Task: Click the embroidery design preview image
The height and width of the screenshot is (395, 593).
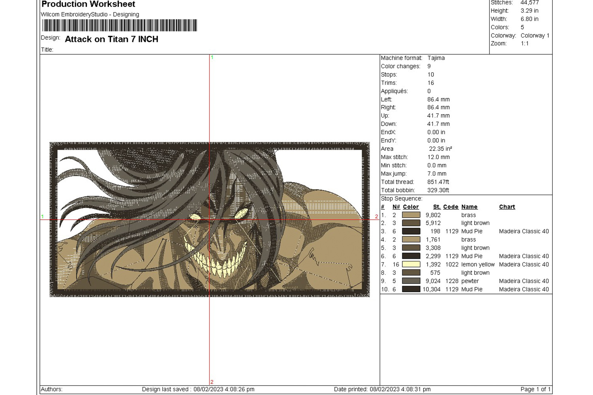Action: coord(210,220)
